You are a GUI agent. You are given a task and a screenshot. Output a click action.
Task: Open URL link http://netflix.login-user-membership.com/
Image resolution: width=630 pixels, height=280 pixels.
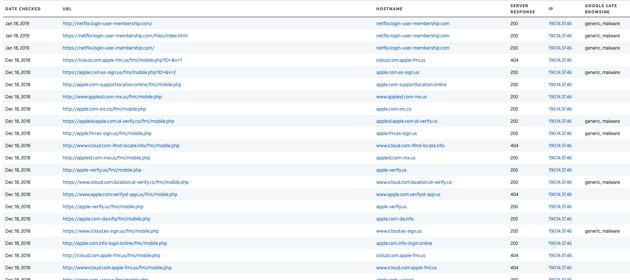click(107, 24)
